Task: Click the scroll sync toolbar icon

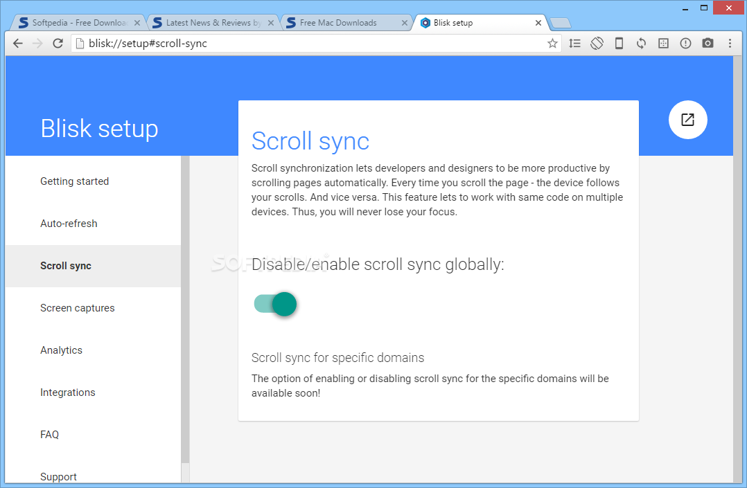Action: point(574,44)
